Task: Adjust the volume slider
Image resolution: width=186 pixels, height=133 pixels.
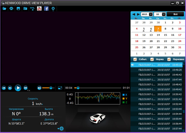Action: [48, 88]
